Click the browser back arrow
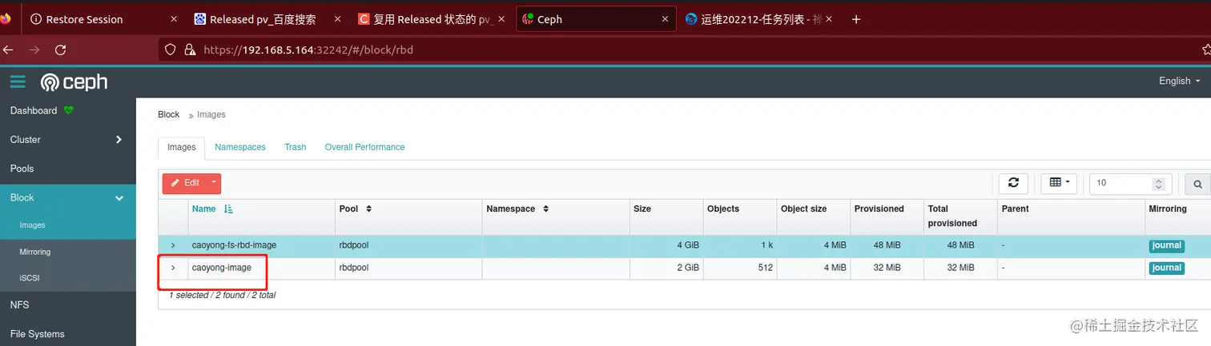1211x346 pixels. 8,50
